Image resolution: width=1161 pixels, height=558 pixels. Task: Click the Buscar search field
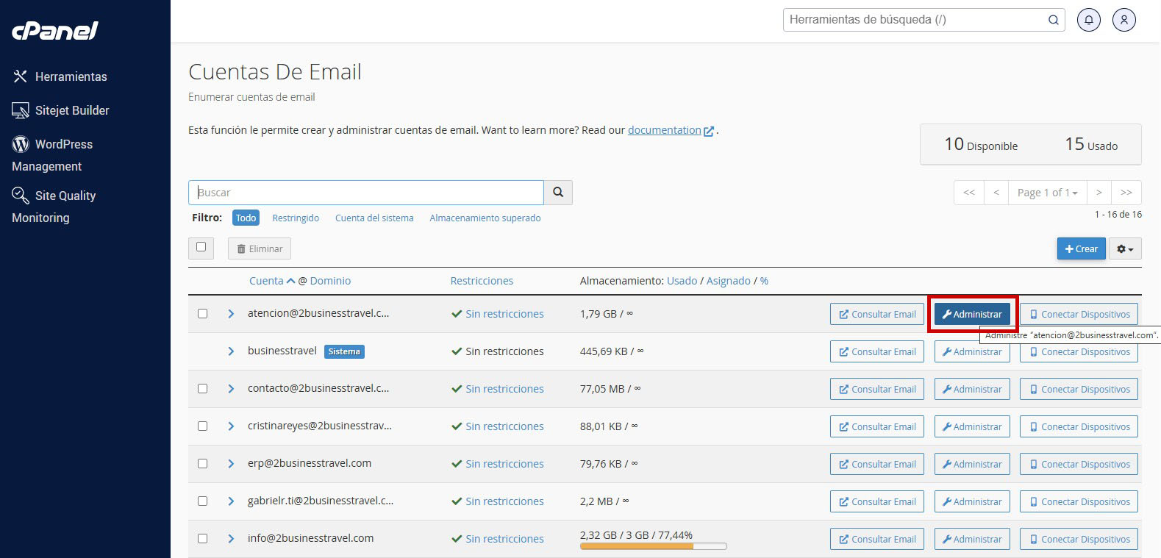tap(366, 193)
